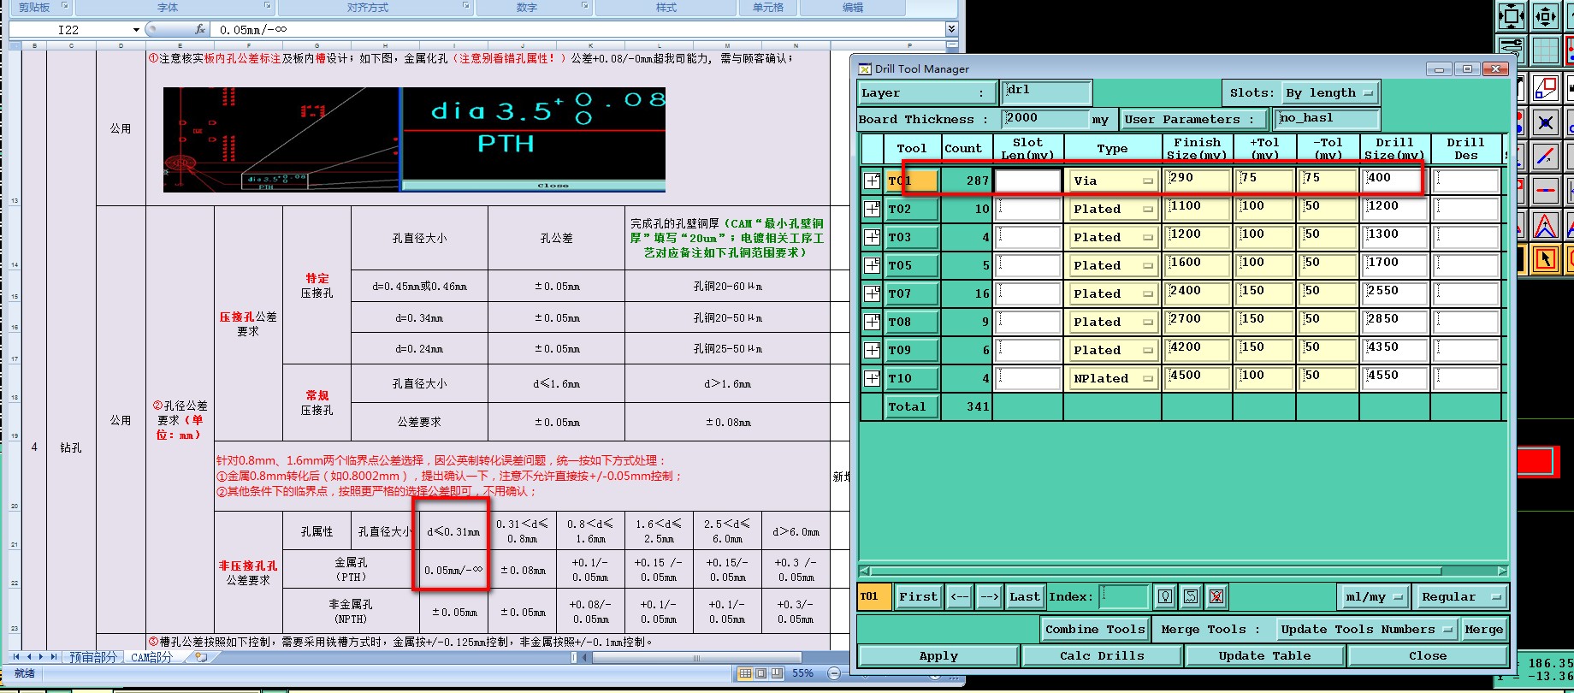Select the resize shape icon in CAM sidebar

pyautogui.click(x=1545, y=88)
